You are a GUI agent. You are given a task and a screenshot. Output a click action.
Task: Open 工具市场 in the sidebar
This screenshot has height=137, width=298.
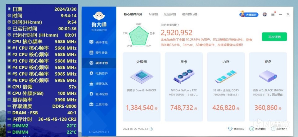pos(99,104)
